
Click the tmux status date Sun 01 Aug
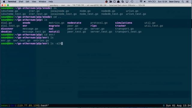point(174,105)
